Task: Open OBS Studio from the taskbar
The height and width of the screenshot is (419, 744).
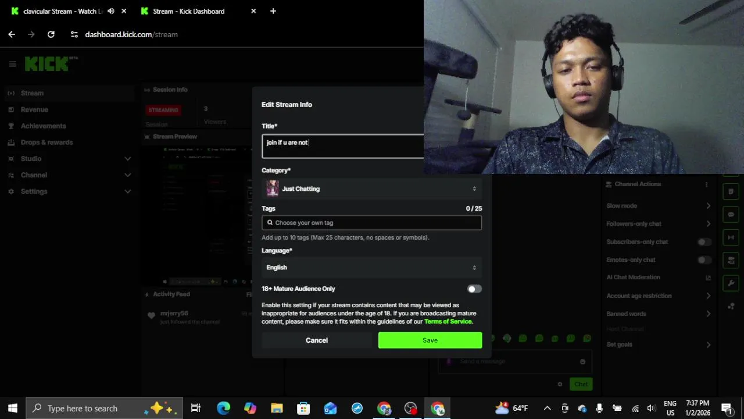Action: 411,408
